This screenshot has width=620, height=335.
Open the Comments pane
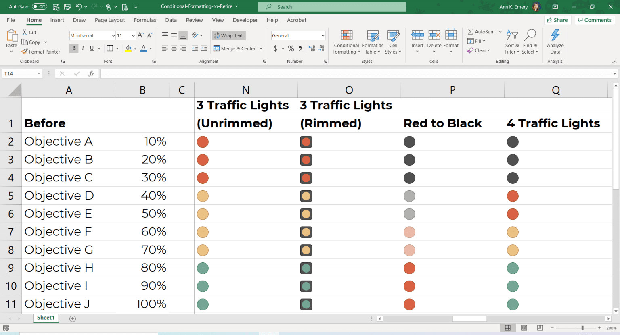click(595, 20)
